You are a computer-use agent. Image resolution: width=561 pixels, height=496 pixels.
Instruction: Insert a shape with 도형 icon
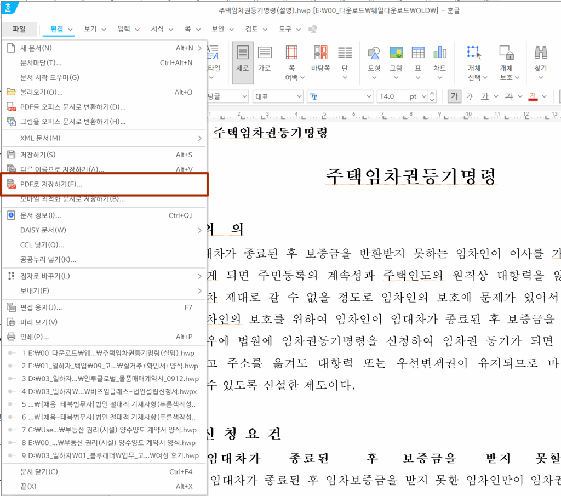coord(374,53)
